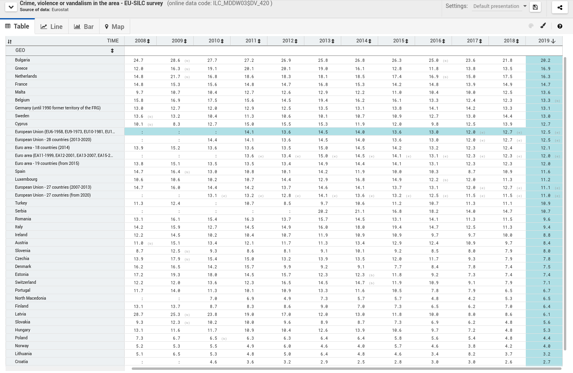573x373 pixels.
Task: Open the Map tab
Action: [x=114, y=27]
